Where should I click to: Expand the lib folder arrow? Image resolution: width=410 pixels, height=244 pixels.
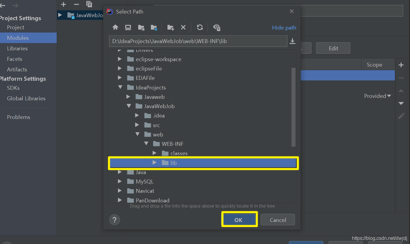click(x=154, y=163)
